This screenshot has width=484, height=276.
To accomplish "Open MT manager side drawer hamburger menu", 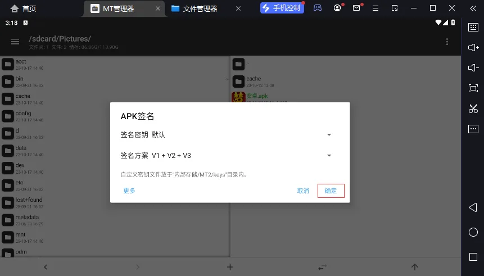I will (x=15, y=42).
